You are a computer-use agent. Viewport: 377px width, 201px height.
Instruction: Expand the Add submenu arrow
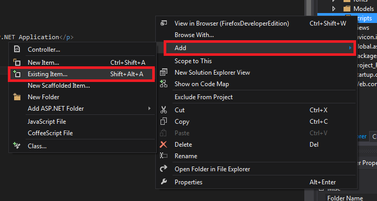pos(350,48)
